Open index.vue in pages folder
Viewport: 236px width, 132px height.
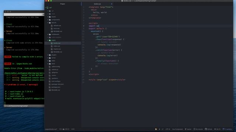tap(56, 46)
